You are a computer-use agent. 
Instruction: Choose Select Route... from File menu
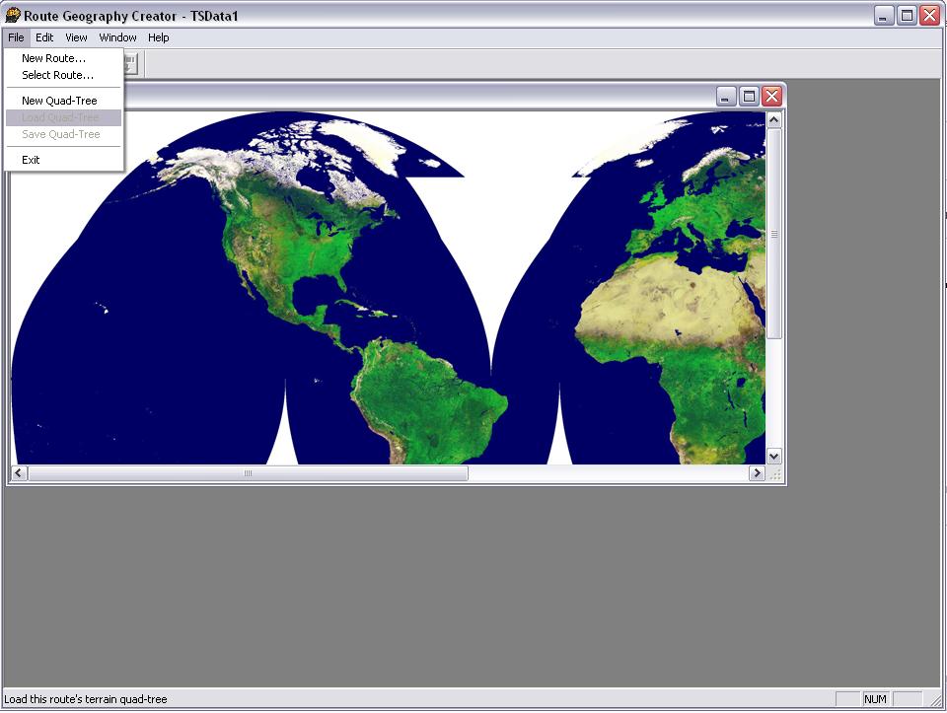click(57, 75)
